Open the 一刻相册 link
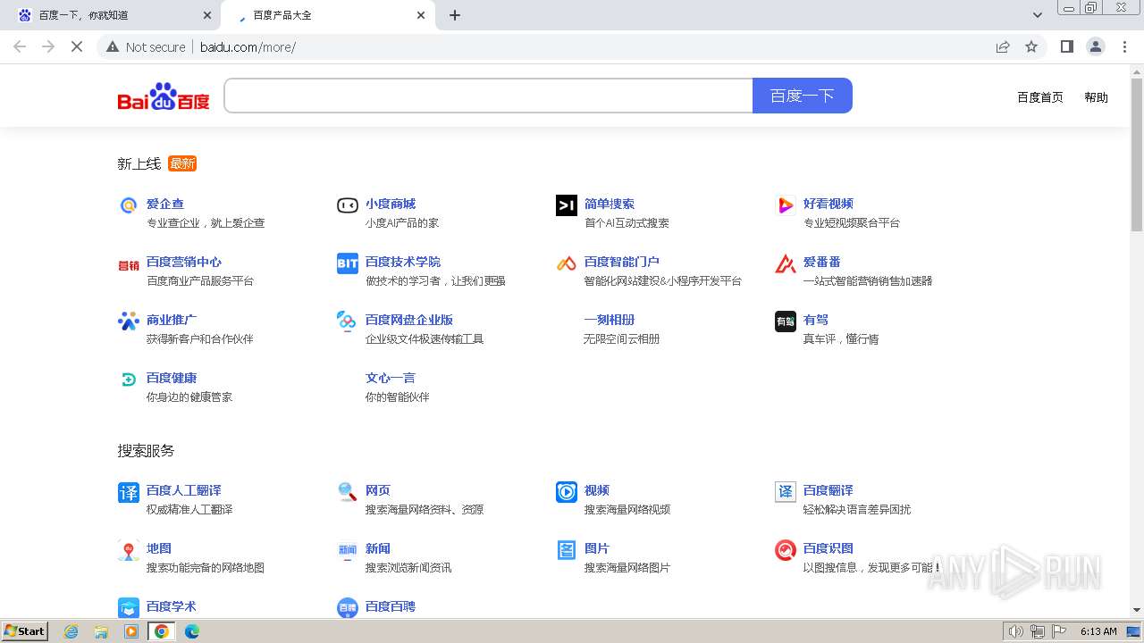 pos(610,320)
